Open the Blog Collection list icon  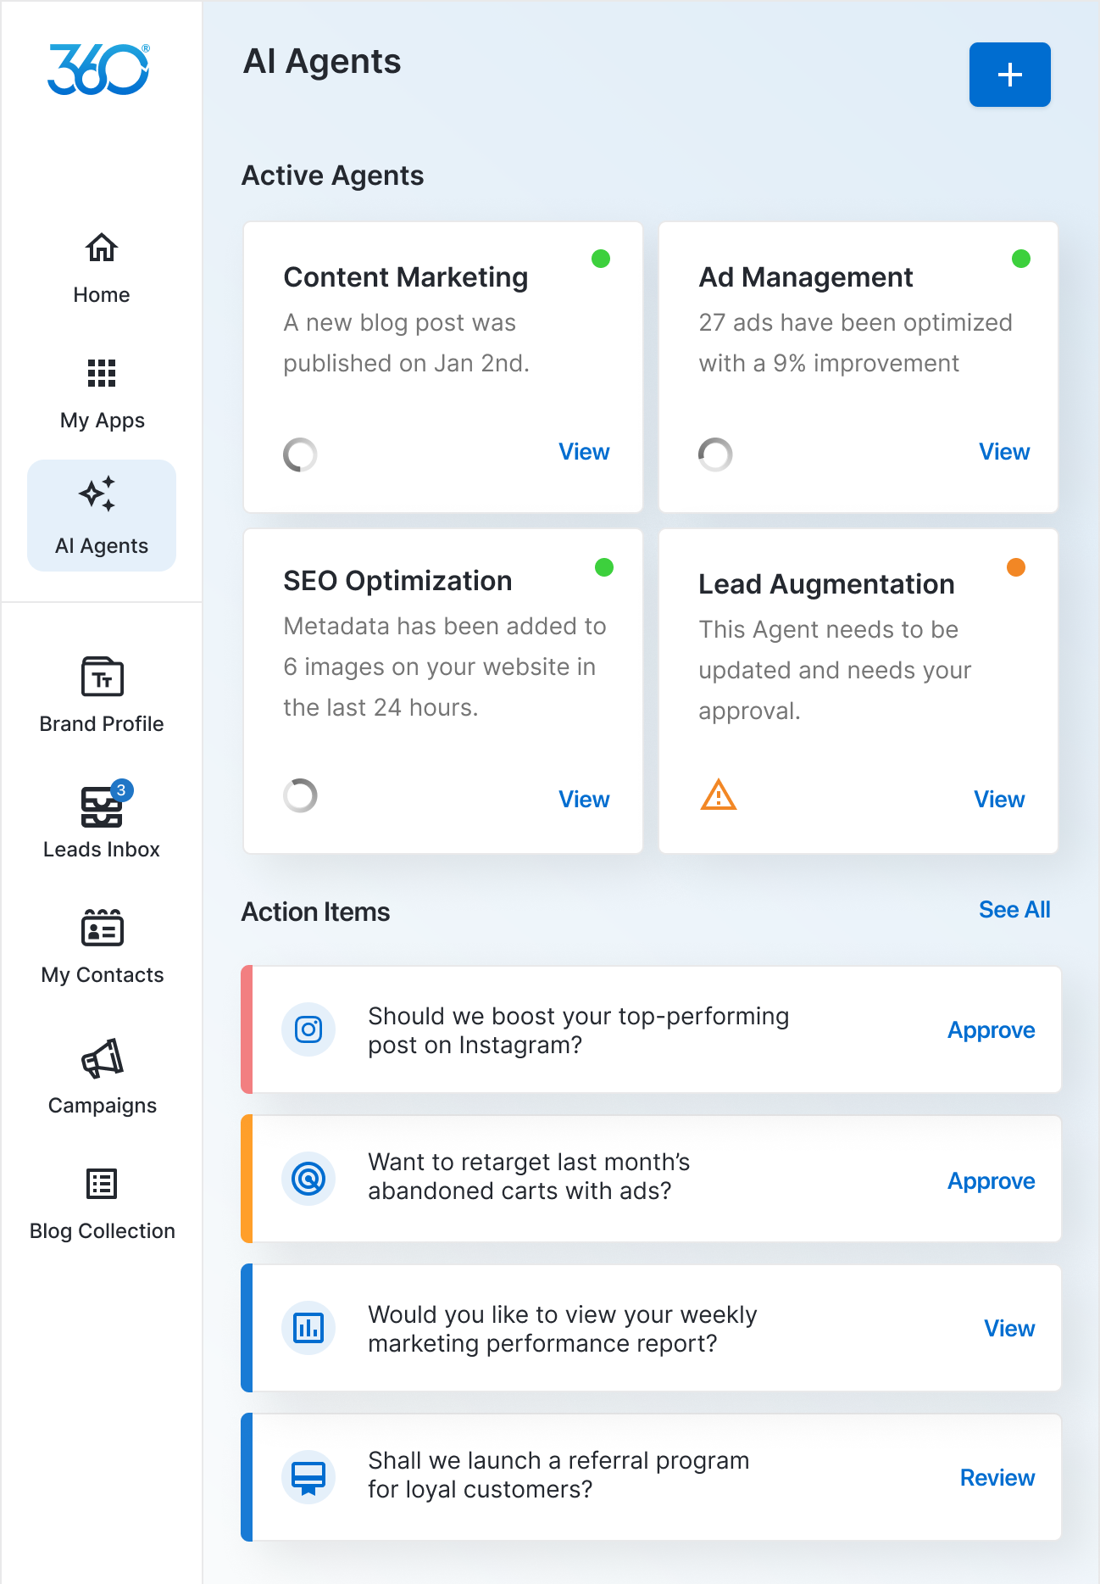tap(102, 1184)
